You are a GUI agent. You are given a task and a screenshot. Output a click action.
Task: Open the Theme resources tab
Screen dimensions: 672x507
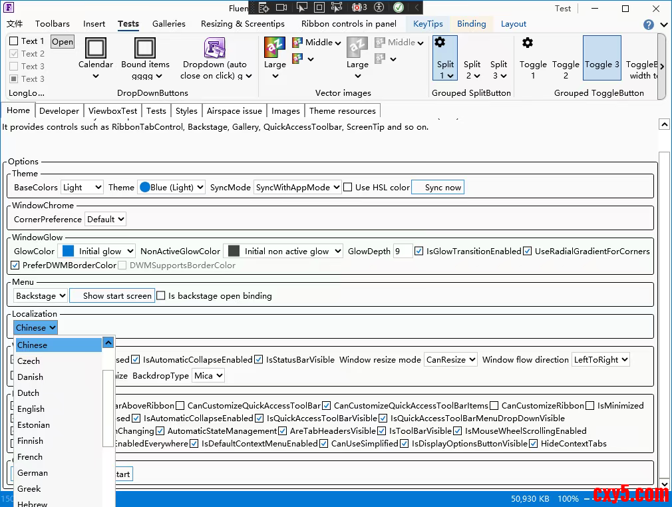coord(342,111)
